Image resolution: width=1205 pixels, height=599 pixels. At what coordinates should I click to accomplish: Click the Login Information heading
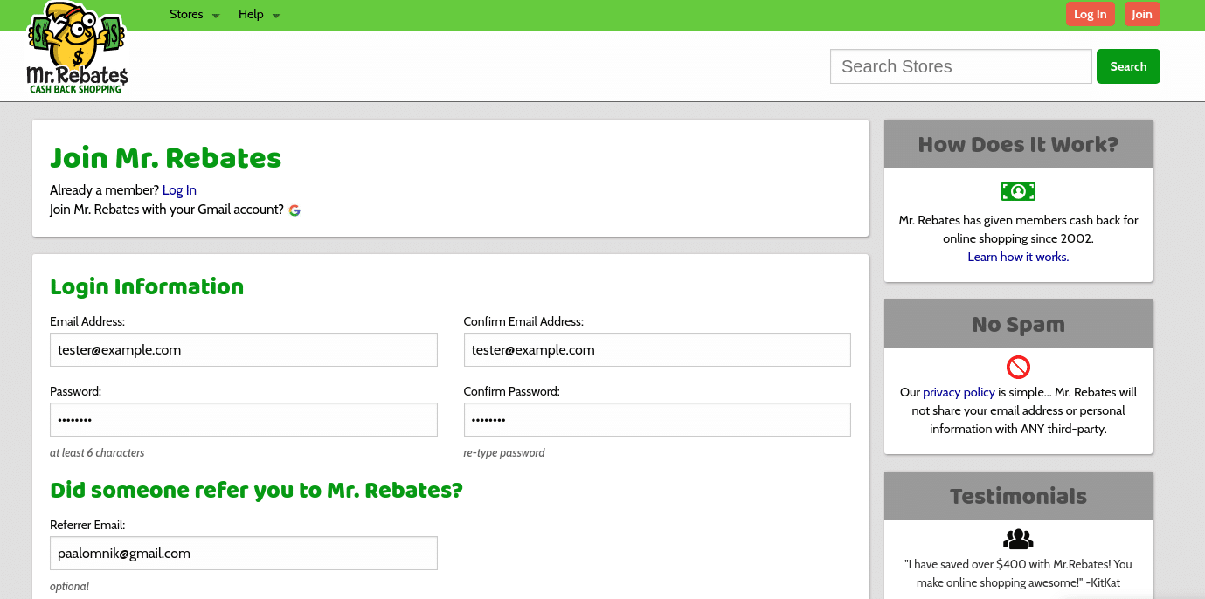coord(147,286)
